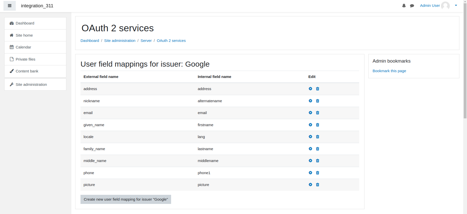Edit the given_name mapping gear icon
Viewport: 467px width, 214px height.
click(x=310, y=125)
